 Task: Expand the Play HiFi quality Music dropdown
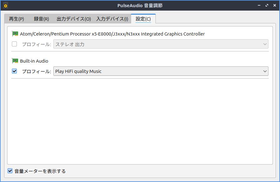tap(161, 71)
